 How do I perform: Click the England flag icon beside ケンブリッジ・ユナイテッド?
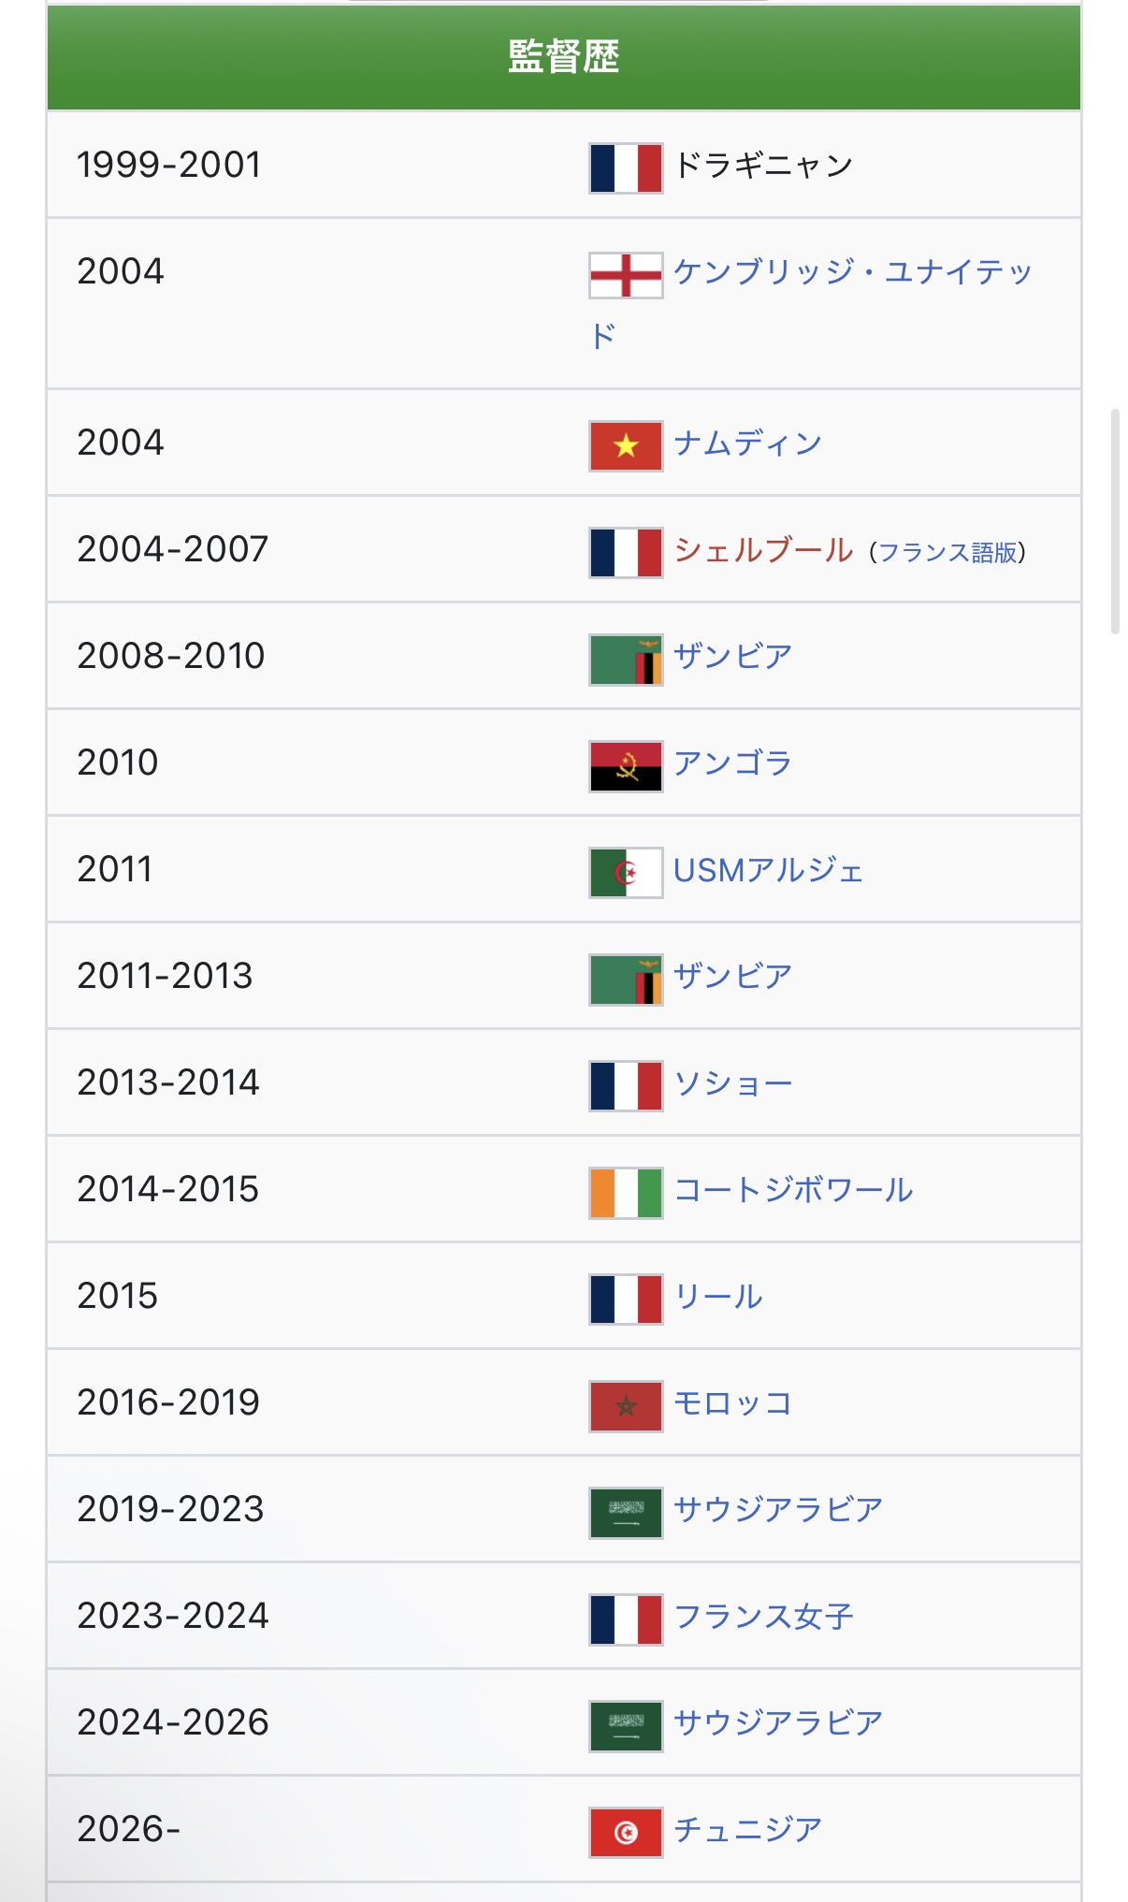point(626,275)
